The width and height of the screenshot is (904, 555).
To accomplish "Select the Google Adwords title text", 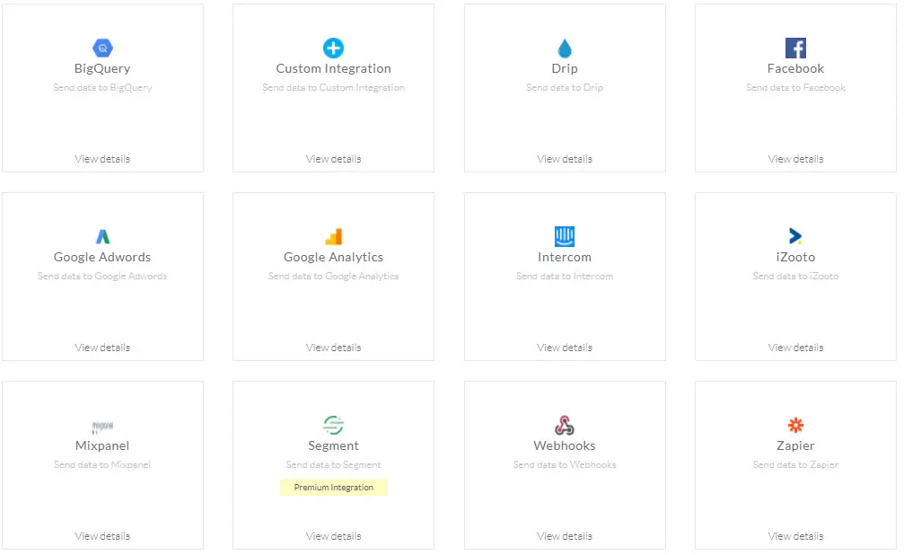I will point(102,258).
